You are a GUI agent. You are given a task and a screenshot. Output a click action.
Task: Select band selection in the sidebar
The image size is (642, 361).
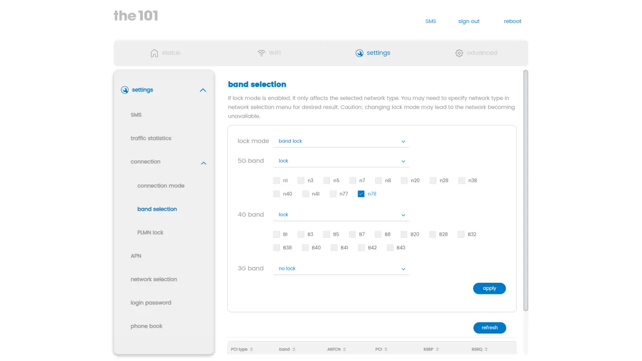157,209
